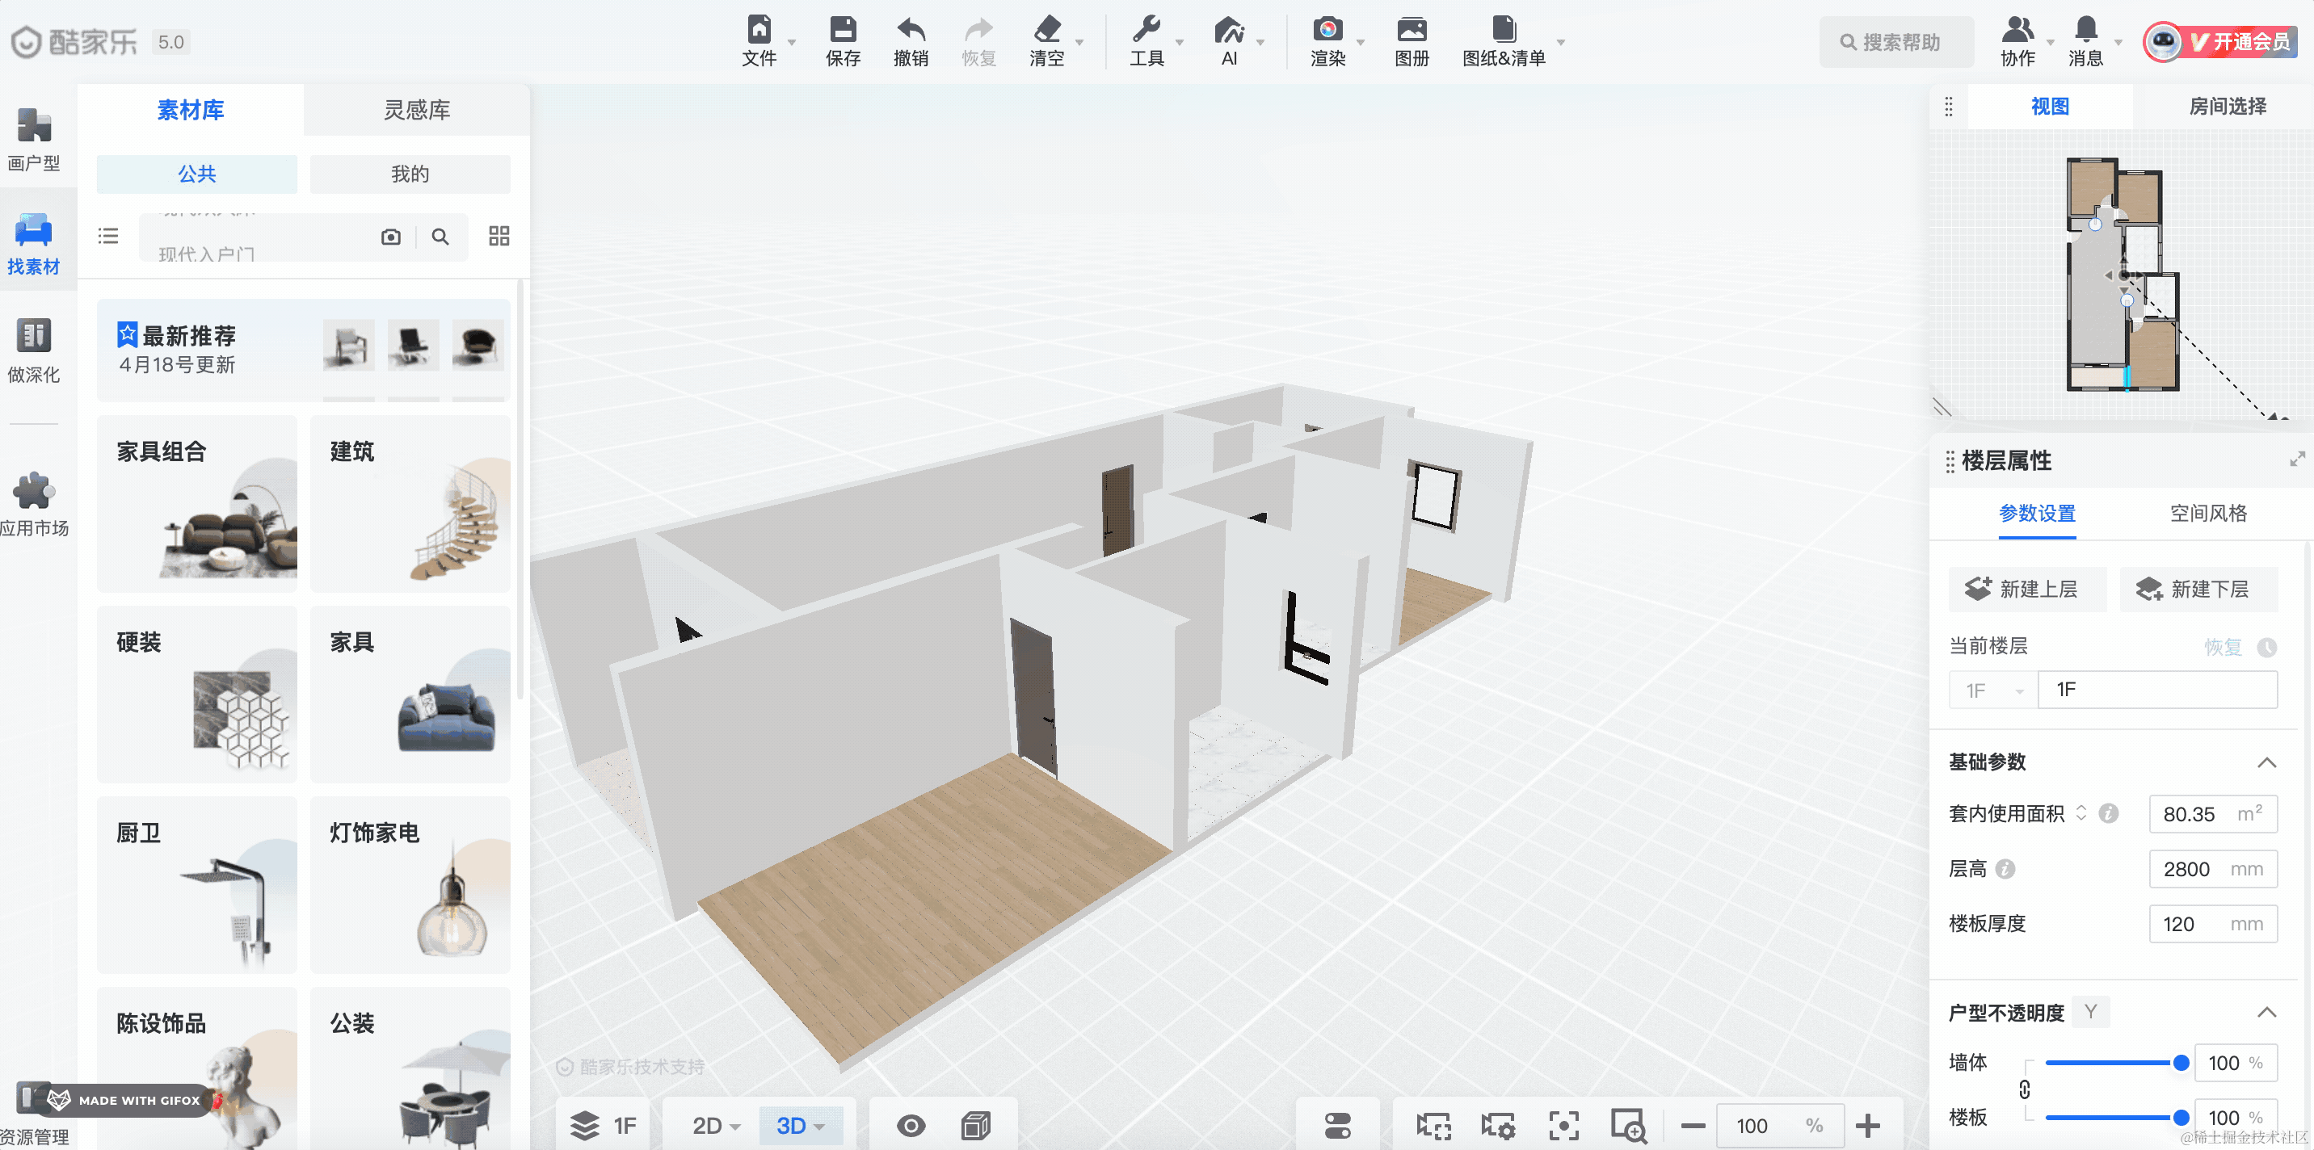Collapse the 基础参数 section
This screenshot has width=2314, height=1150.
pyautogui.click(x=2266, y=762)
